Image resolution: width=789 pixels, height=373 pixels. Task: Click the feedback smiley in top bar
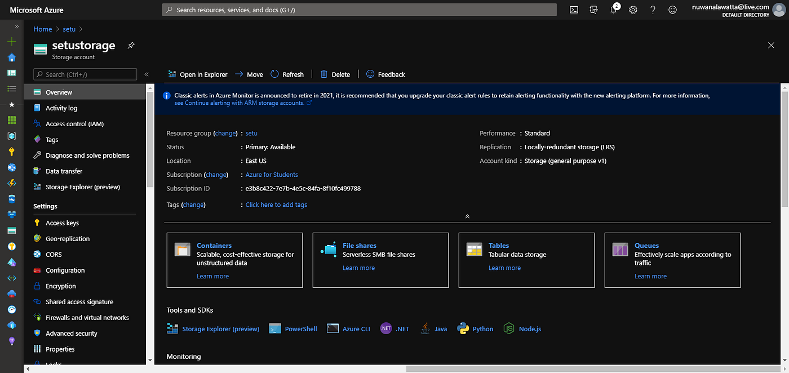point(672,10)
